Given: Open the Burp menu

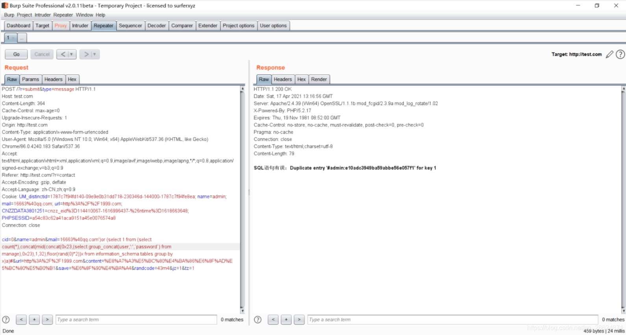Looking at the screenshot, I should click(9, 15).
